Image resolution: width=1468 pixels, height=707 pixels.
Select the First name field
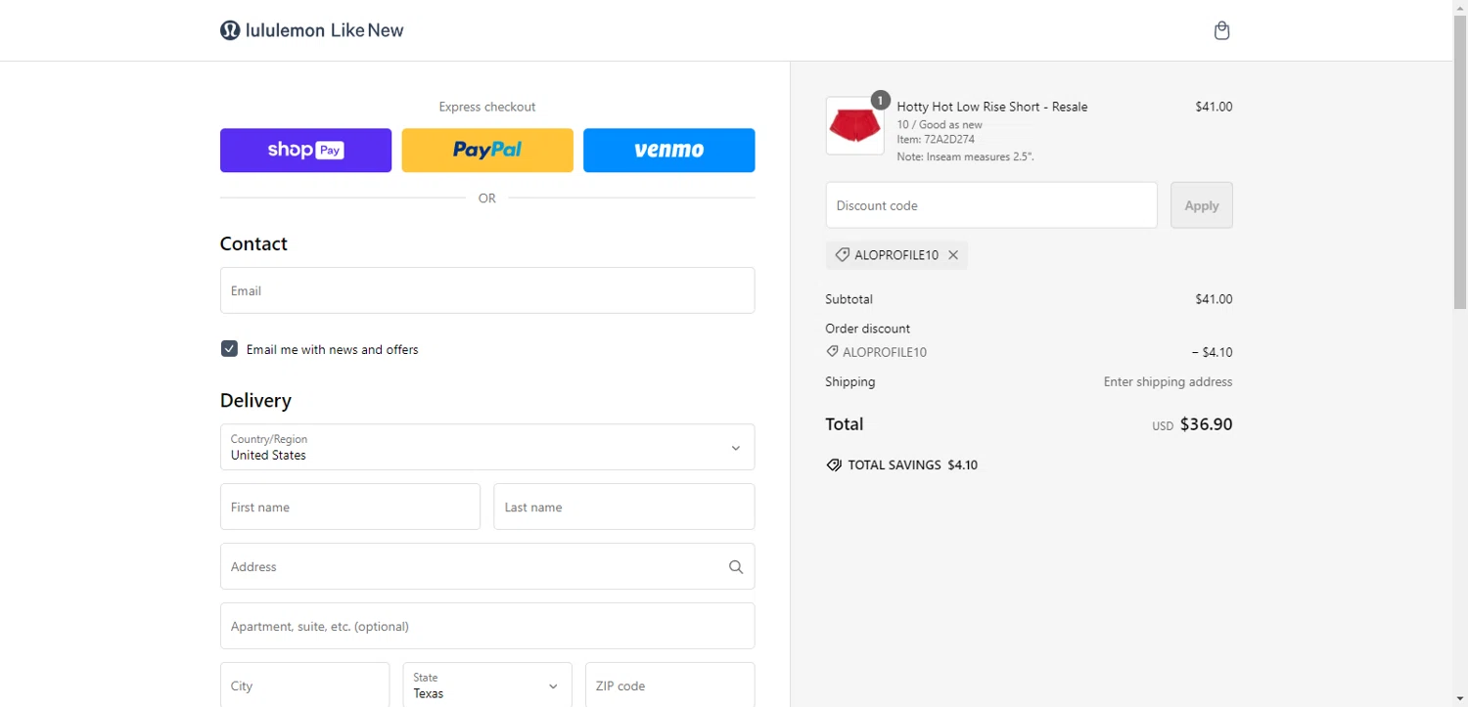click(350, 508)
